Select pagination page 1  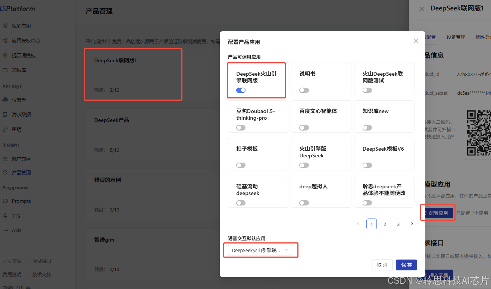(x=372, y=224)
